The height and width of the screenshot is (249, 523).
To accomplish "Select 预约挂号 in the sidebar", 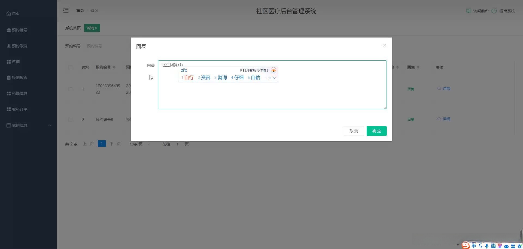I will click(19, 30).
